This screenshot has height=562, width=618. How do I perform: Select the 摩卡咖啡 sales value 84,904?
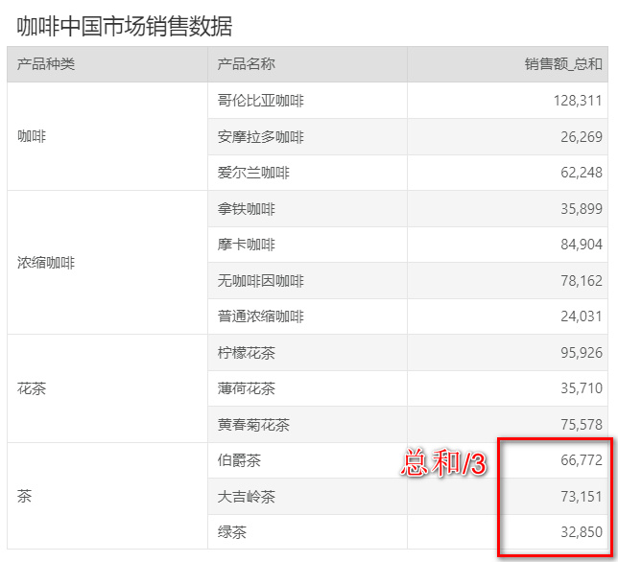point(582,246)
